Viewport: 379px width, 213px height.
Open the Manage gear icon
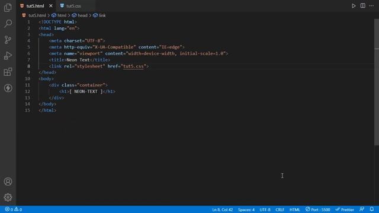(8, 197)
